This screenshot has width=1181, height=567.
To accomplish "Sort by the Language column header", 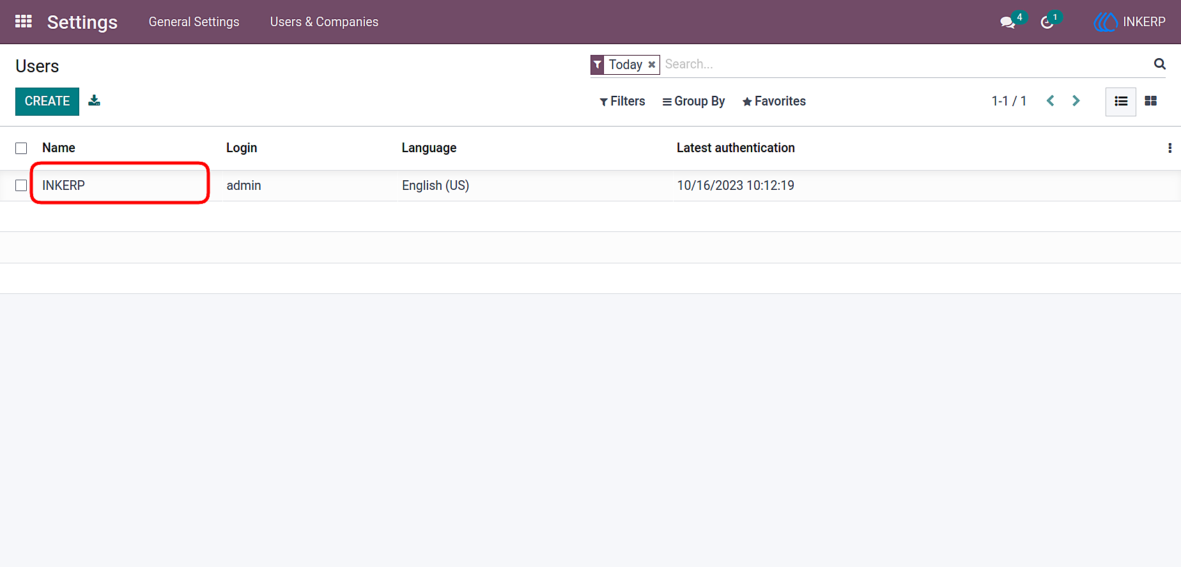I will [x=429, y=148].
